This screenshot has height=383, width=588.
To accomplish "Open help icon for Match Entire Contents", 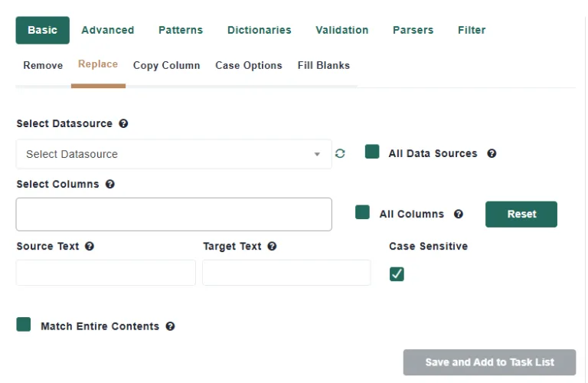I will (x=170, y=326).
